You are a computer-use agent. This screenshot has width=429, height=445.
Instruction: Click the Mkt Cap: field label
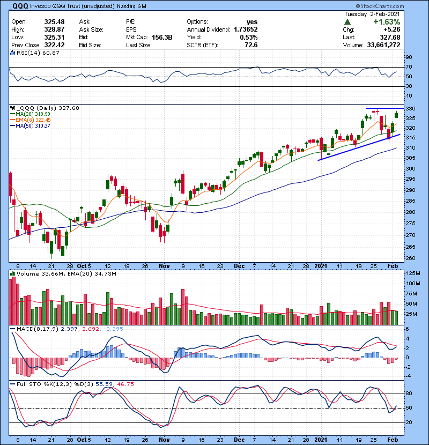pos(137,37)
